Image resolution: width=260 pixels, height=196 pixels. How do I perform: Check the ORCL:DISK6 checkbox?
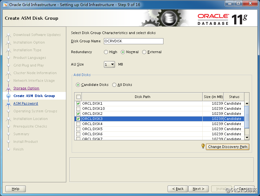(78, 134)
